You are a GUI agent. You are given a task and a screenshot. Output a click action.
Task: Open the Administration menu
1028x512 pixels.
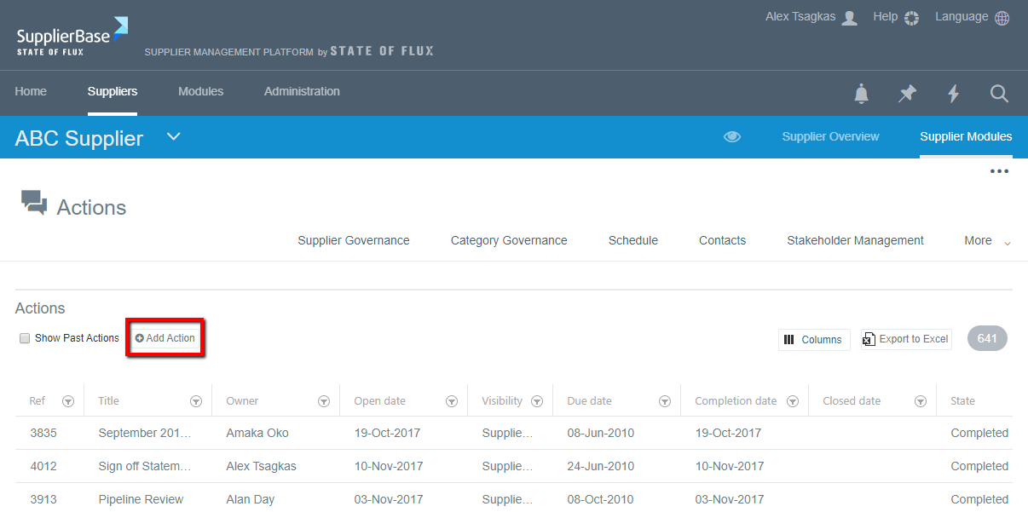302,91
